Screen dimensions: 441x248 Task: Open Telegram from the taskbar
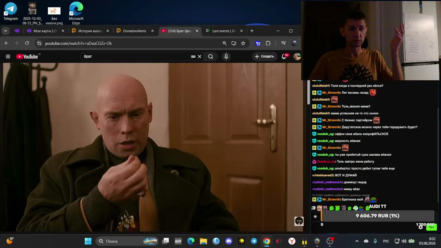(254, 241)
